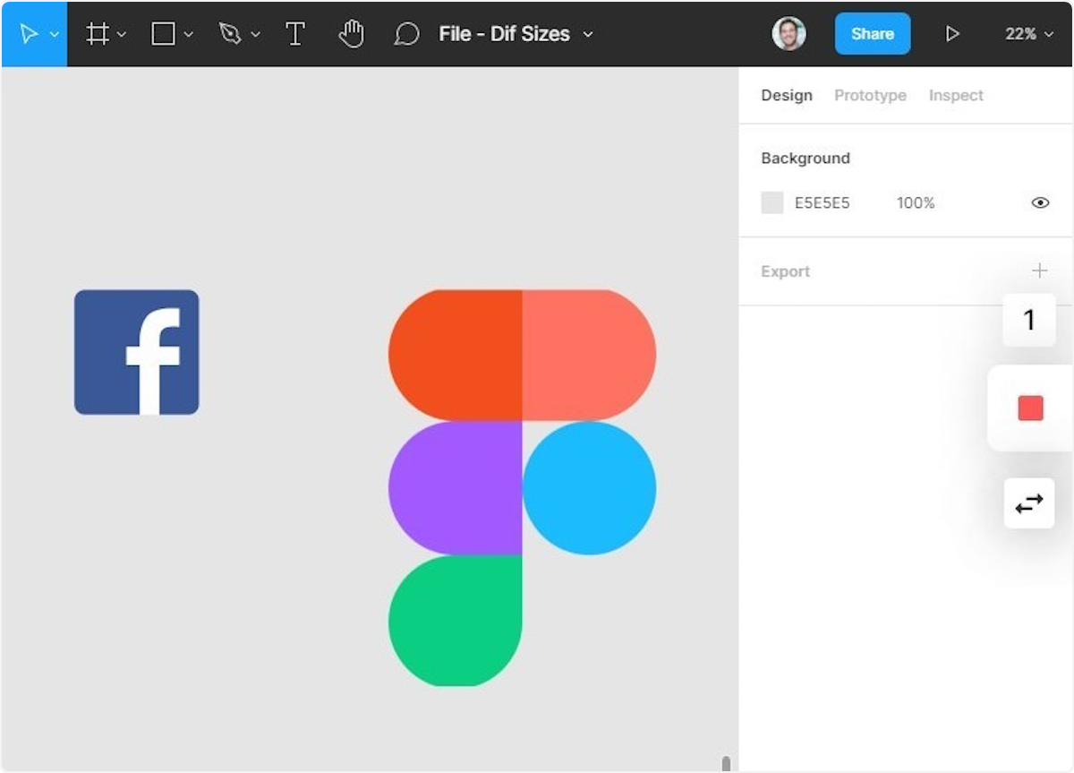Select the Move tool arrow
The image size is (1074, 773).
click(28, 34)
